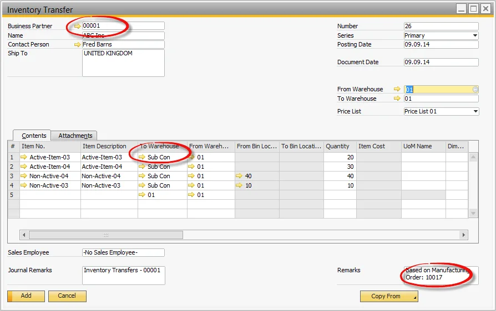The width and height of the screenshot is (496, 311).
Task: Click horizontal scrollbar right arrow
Action: click(x=464, y=235)
